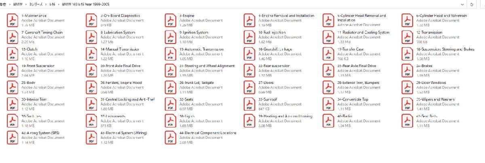Click file name 43-Electrical System (Wiring)
The height and width of the screenshot is (163, 485).
click(x=124, y=133)
